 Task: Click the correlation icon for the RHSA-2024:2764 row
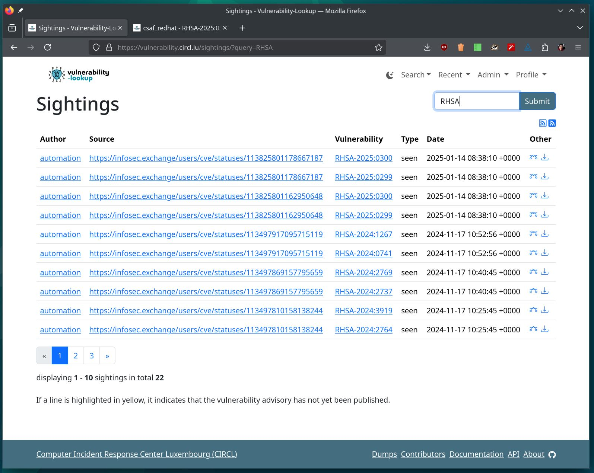coord(533,329)
